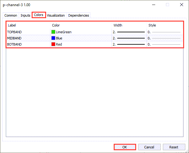Select the Colors tab
This screenshot has width=189, height=153.
pos(38,15)
